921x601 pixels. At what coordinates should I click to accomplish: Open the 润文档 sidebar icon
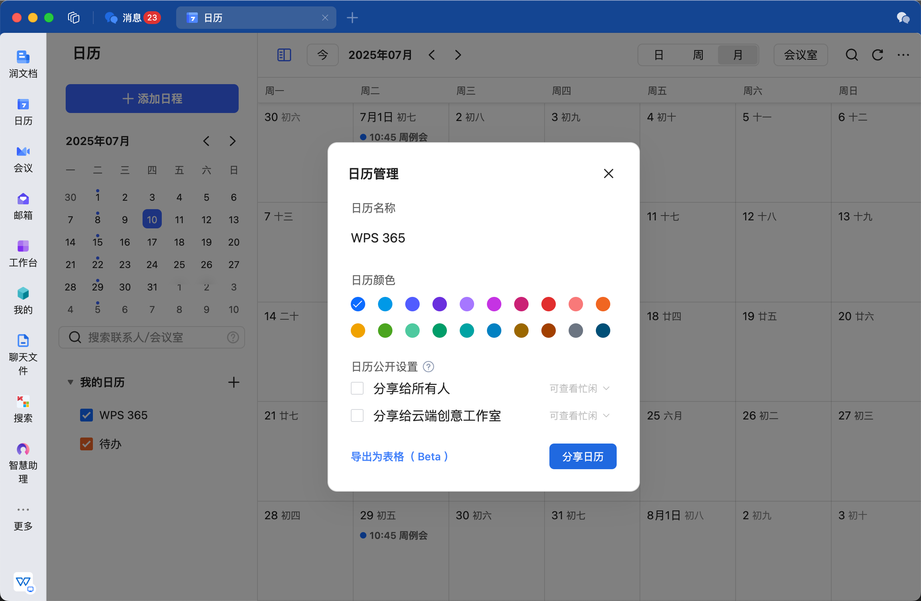23,64
